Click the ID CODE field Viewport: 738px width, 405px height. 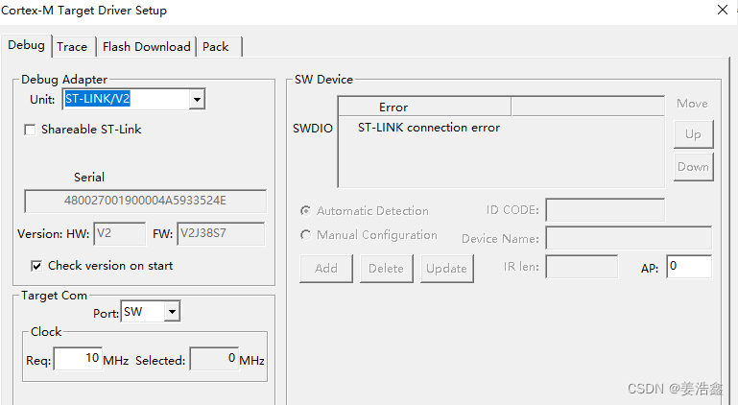606,210
